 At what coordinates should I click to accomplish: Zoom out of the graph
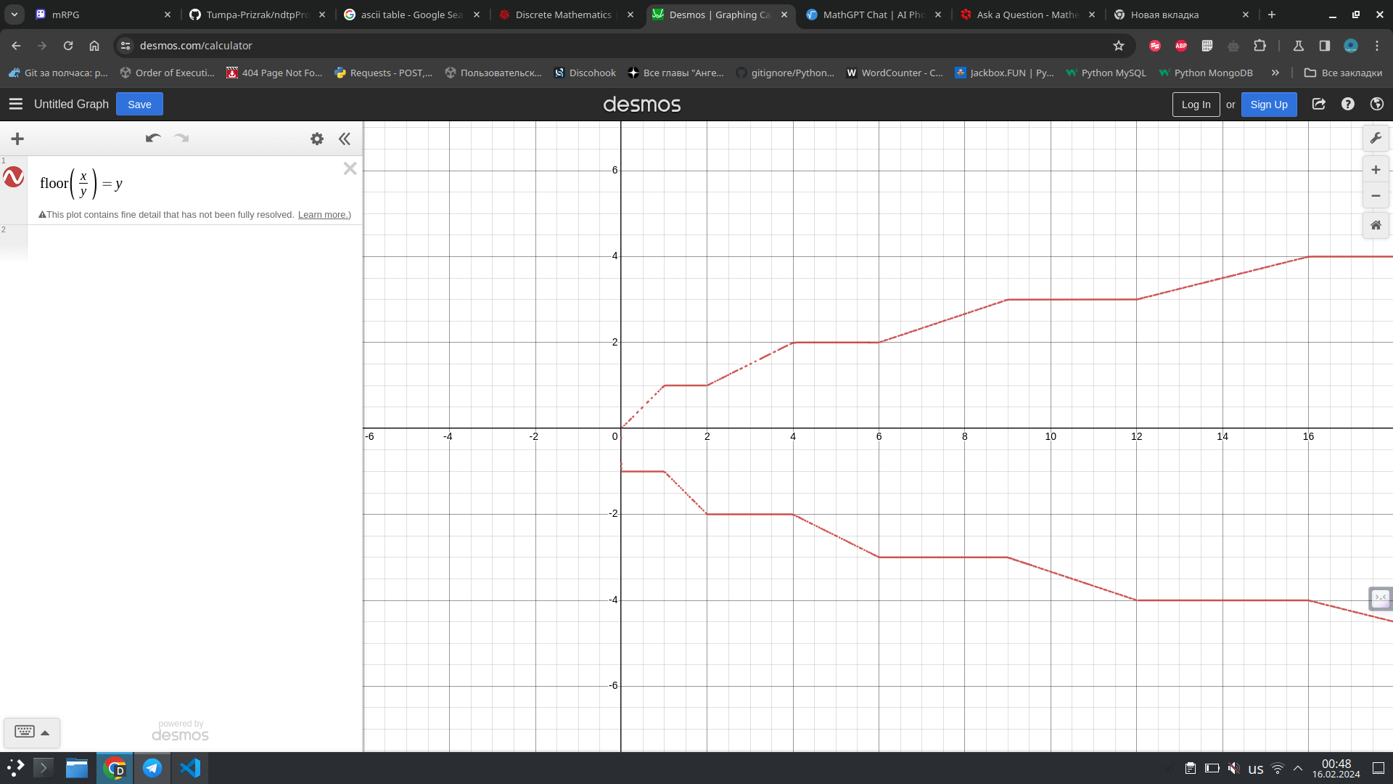click(1376, 196)
